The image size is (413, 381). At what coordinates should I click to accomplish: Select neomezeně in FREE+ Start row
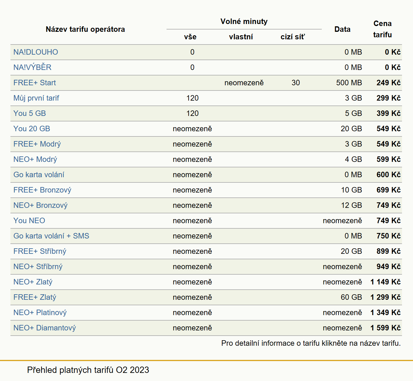tap(244, 83)
